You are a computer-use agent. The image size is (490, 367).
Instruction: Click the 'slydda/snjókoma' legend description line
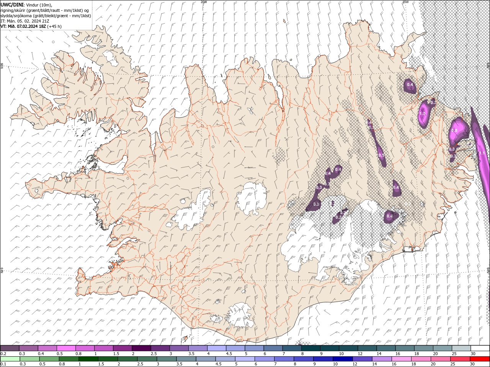pos(46,16)
